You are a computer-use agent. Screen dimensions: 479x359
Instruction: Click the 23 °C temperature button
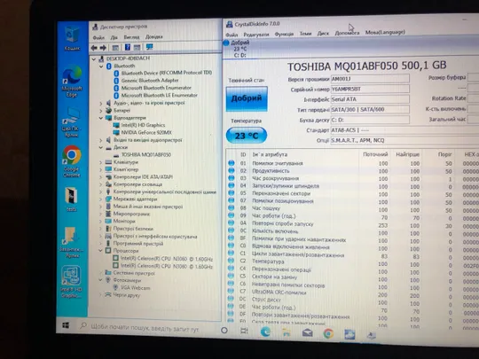coord(247,136)
